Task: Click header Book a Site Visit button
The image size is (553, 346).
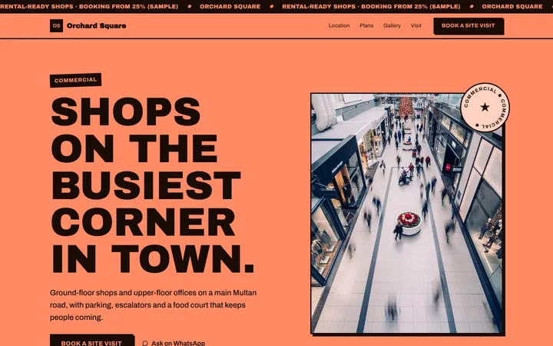Action: tap(468, 26)
